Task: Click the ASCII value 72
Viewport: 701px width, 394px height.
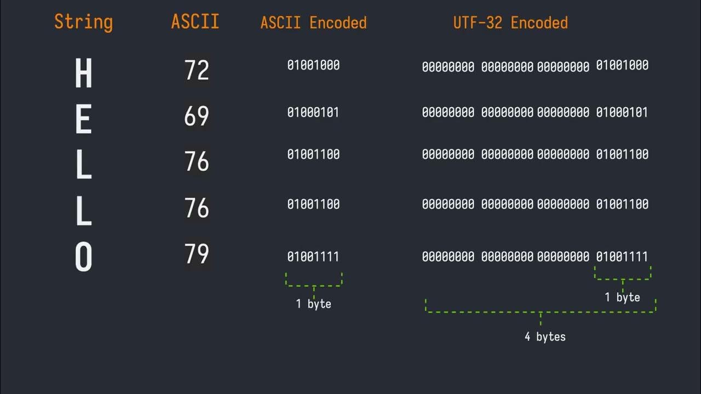Action: point(197,71)
